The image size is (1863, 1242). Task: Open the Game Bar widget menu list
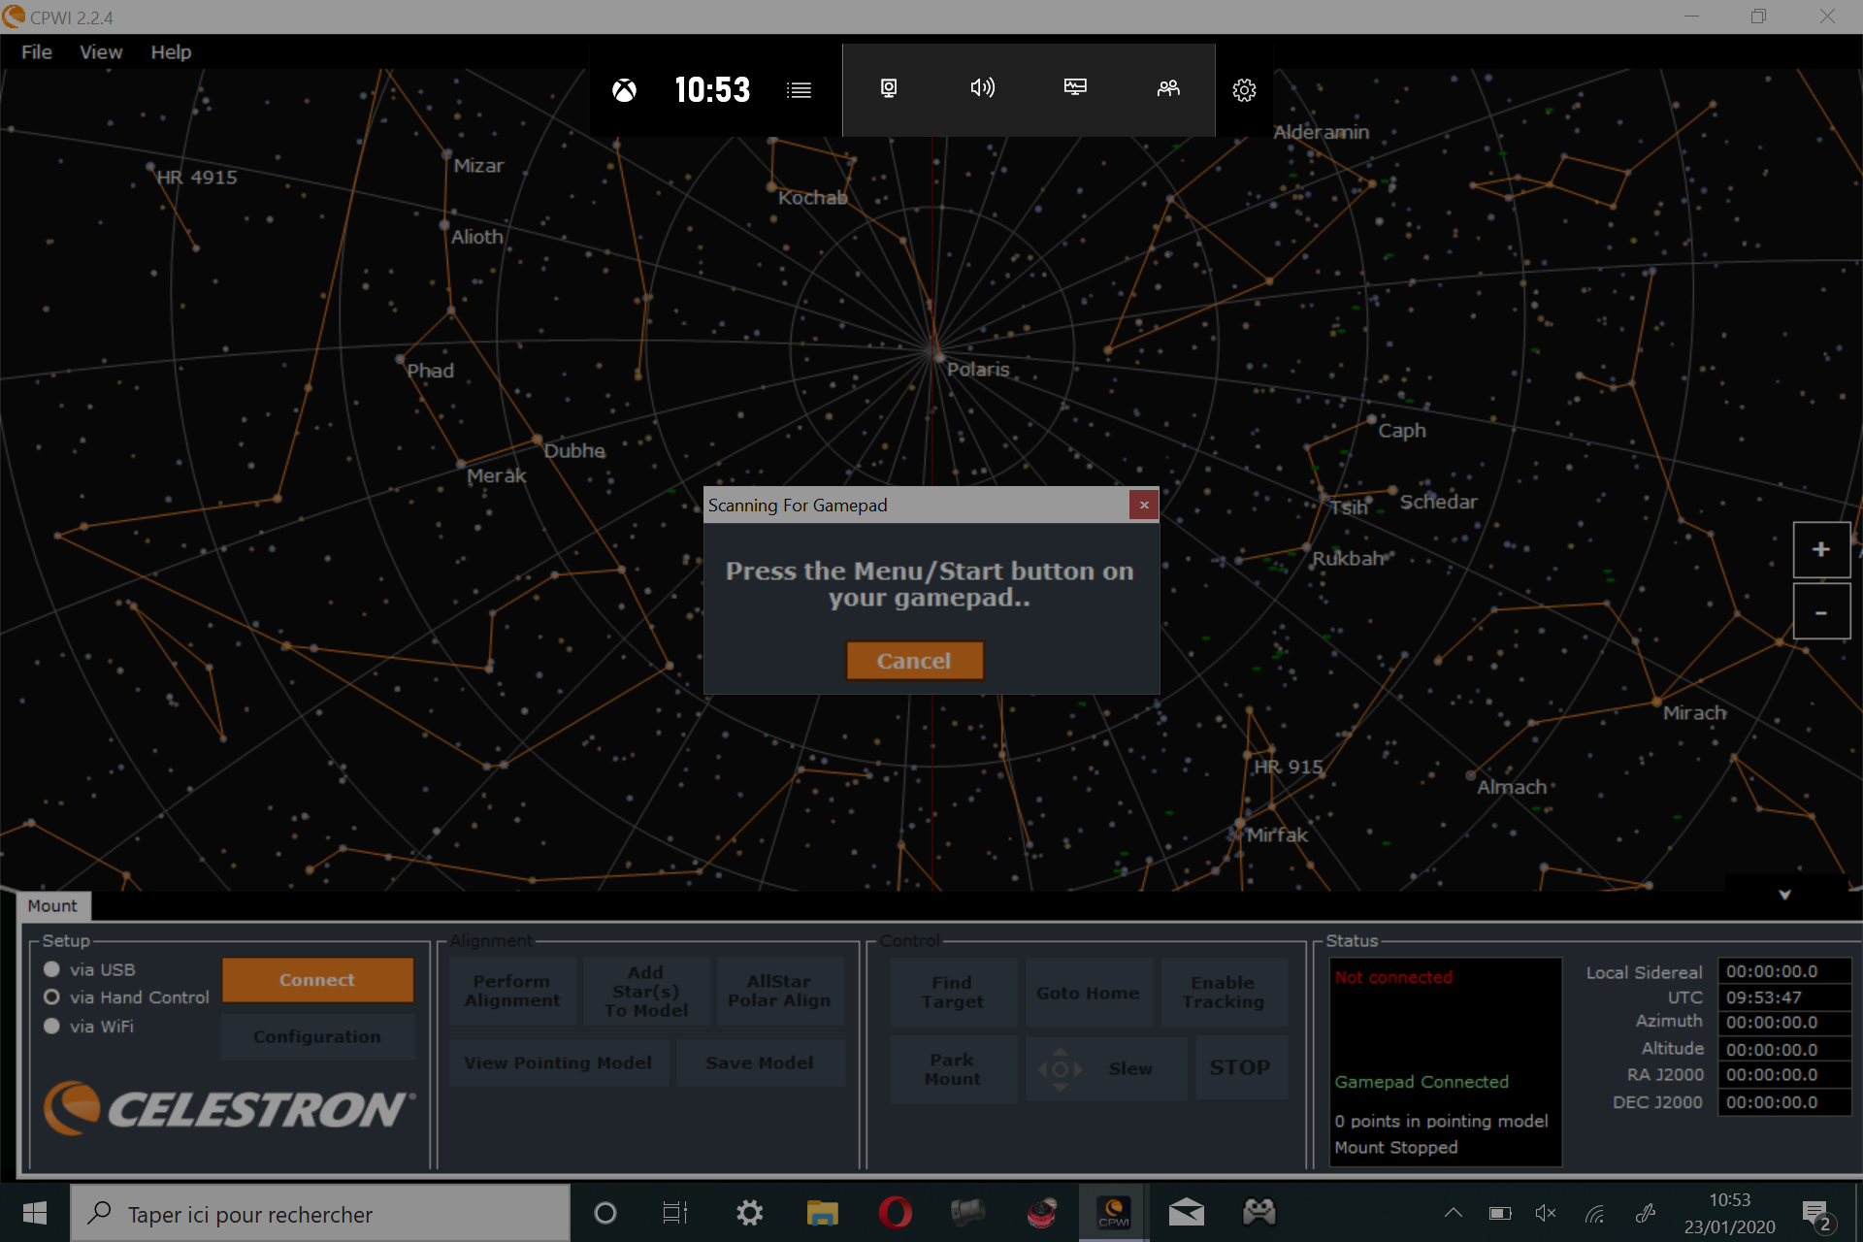[x=799, y=90]
